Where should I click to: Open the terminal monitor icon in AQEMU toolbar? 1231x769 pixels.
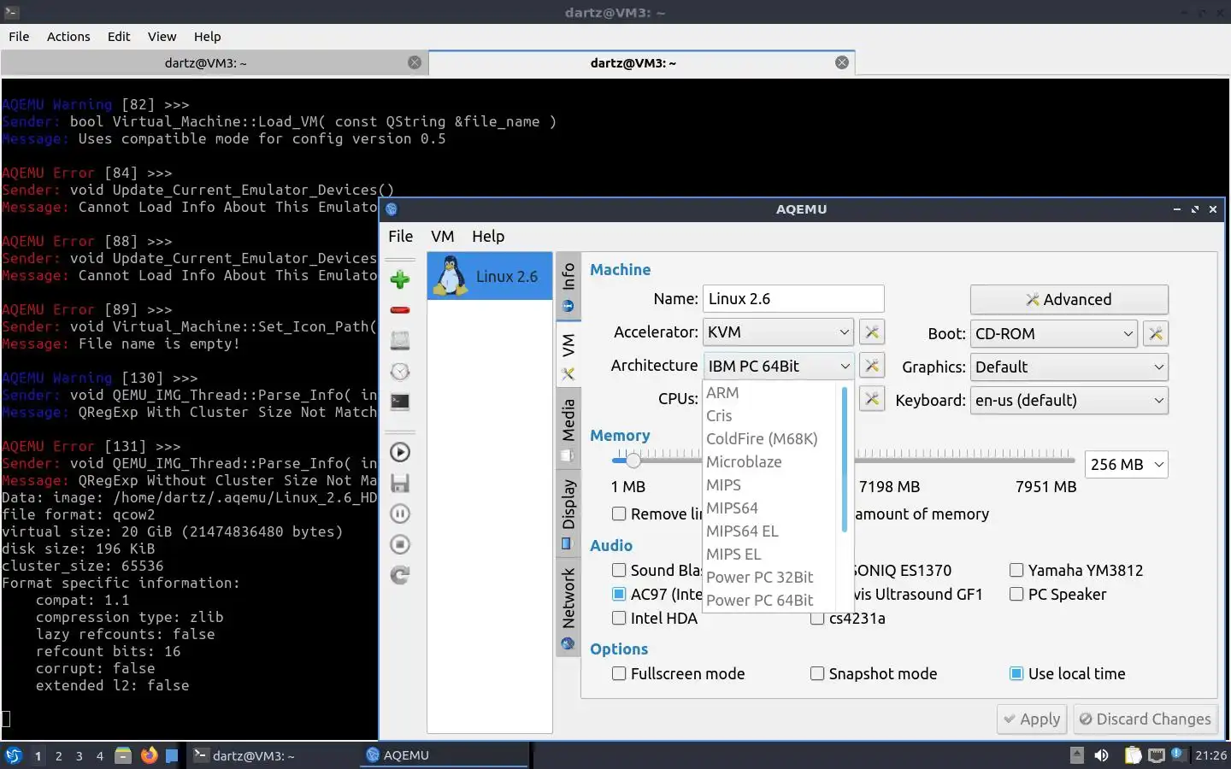tap(399, 402)
